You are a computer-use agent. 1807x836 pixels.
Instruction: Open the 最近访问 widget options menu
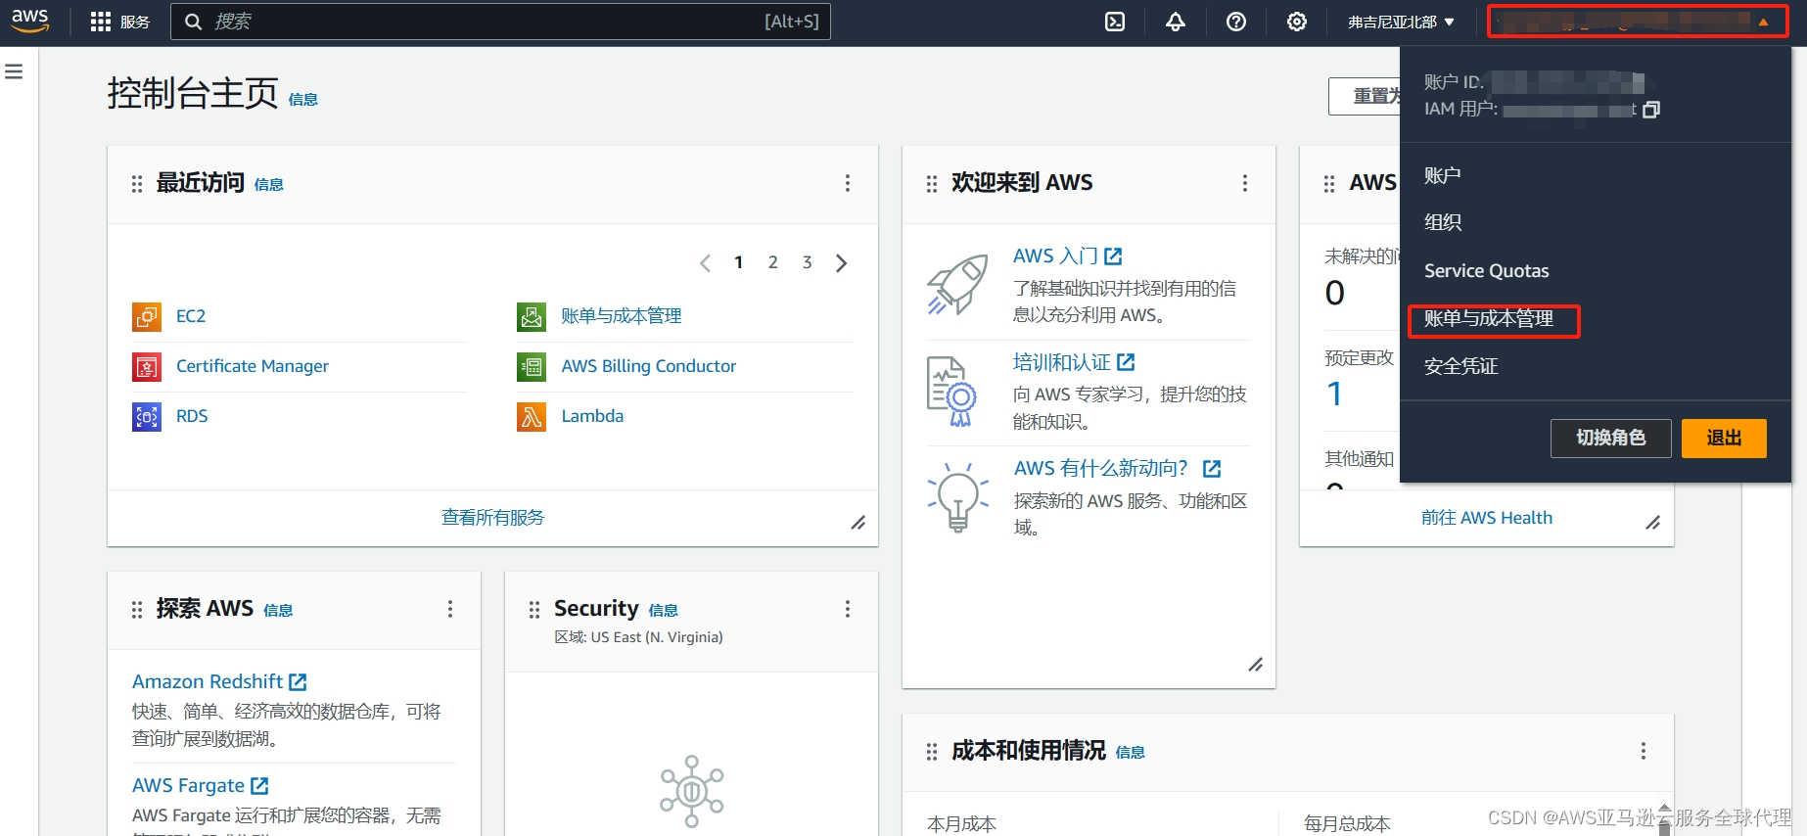point(848,183)
